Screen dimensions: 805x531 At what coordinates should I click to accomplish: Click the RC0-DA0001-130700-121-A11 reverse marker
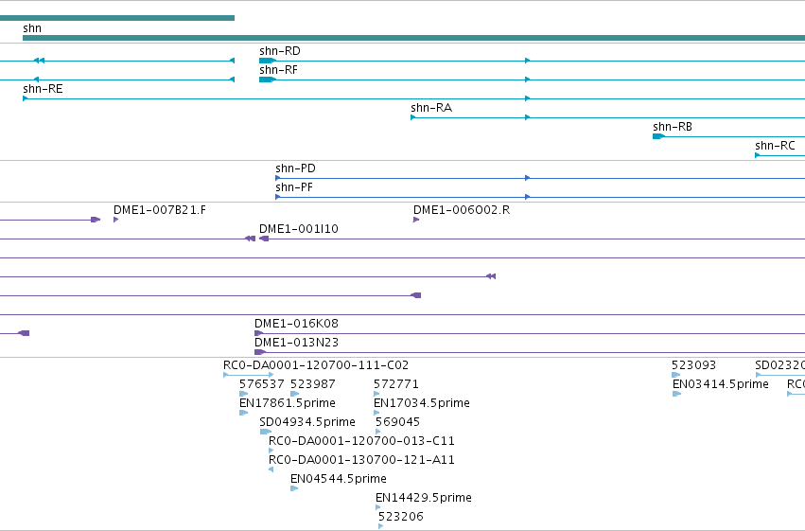pos(271,469)
